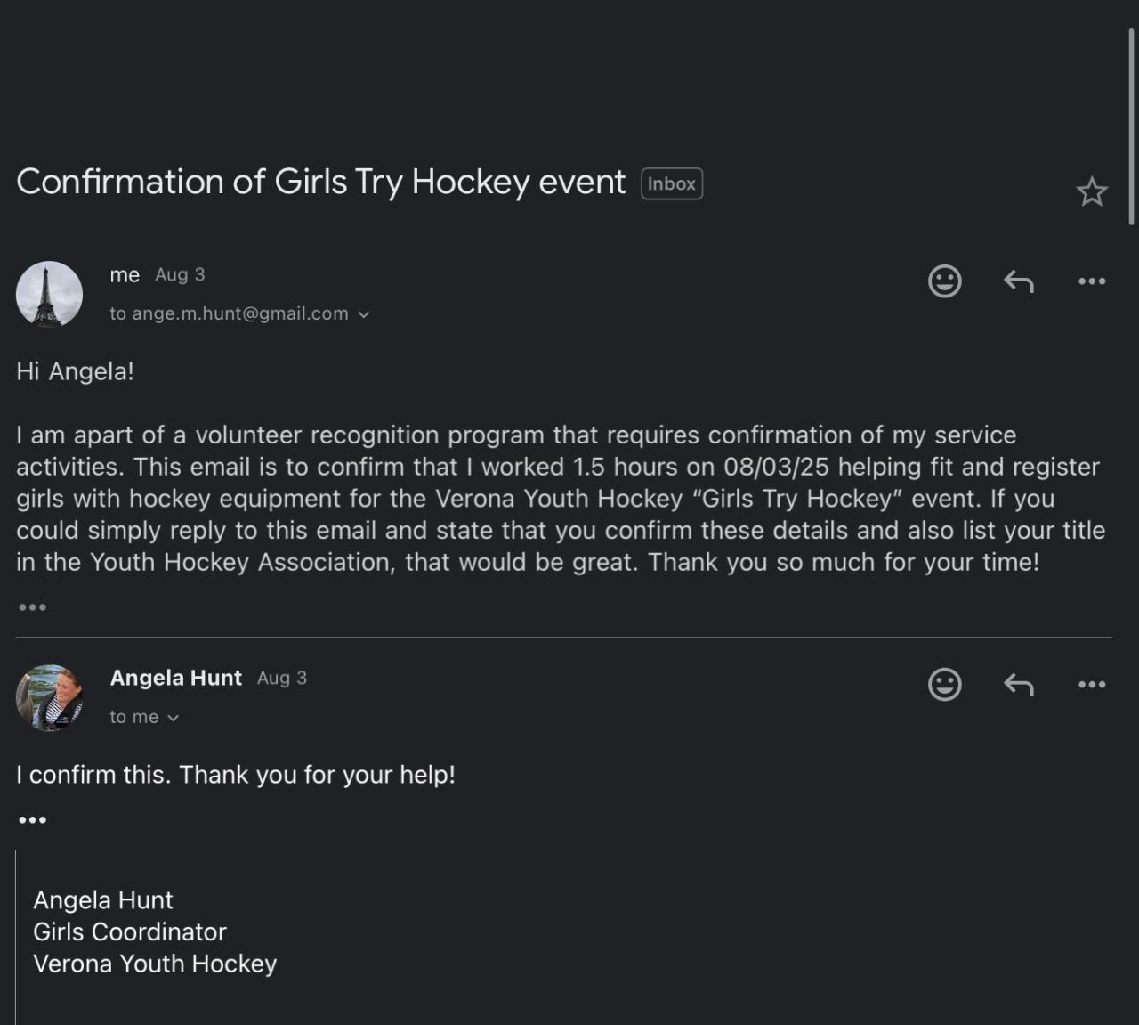1139x1025 pixels.
Task: Add emoji reaction to first message
Action: [x=945, y=281]
